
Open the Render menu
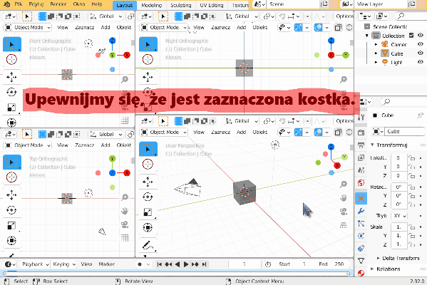click(x=58, y=4)
